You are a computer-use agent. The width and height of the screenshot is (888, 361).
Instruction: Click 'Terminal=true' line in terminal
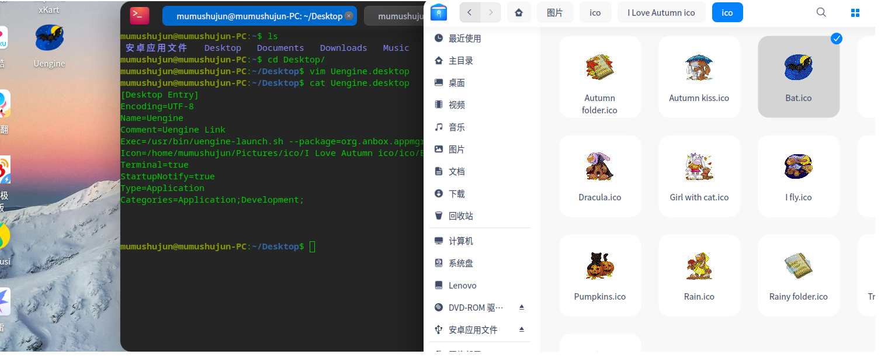pos(154,165)
